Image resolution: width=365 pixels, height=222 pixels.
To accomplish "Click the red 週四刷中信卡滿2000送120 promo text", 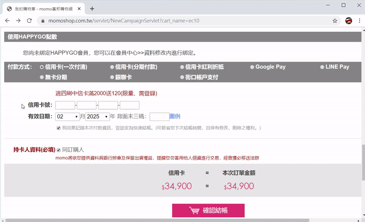I will [106, 94].
